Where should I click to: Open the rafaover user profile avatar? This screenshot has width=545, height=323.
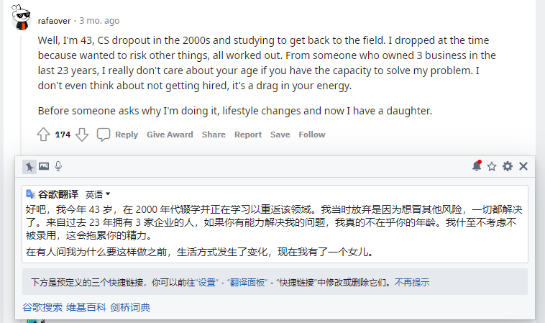(x=22, y=17)
